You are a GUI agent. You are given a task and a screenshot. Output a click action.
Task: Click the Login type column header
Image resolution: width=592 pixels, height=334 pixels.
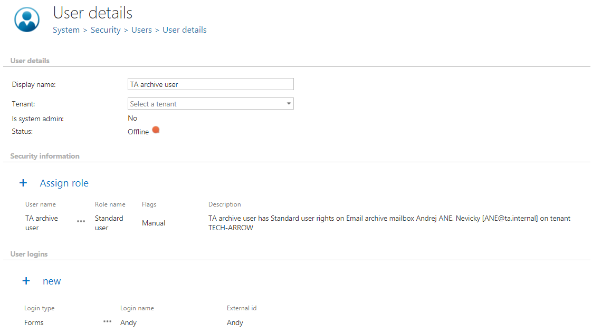(40, 308)
